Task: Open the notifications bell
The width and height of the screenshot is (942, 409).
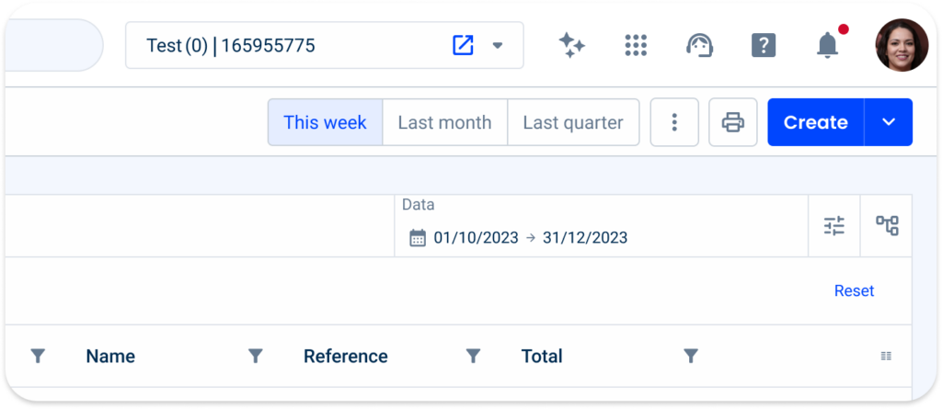Action: click(x=828, y=45)
